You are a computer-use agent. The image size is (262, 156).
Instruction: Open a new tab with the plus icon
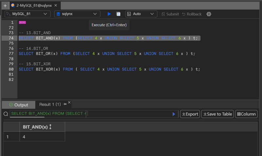click(x=5, y=6)
